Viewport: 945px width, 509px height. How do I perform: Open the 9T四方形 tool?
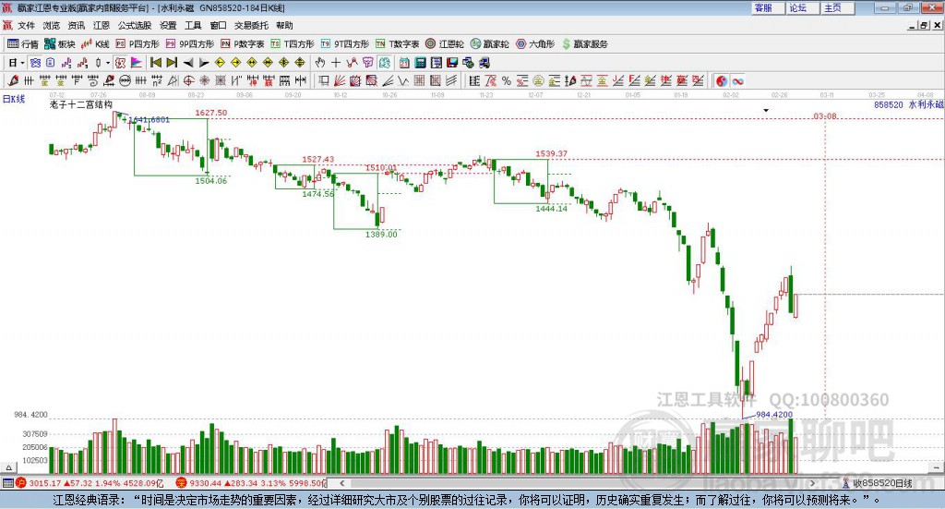[x=345, y=44]
